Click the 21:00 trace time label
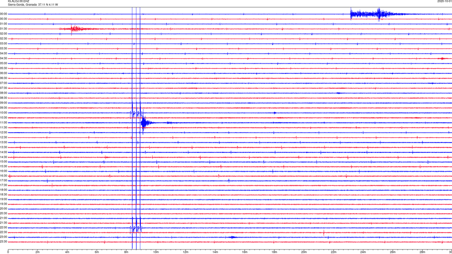This screenshot has height=254, width=452. click(4, 218)
